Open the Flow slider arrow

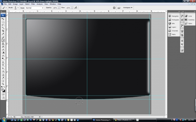coord(72,8)
